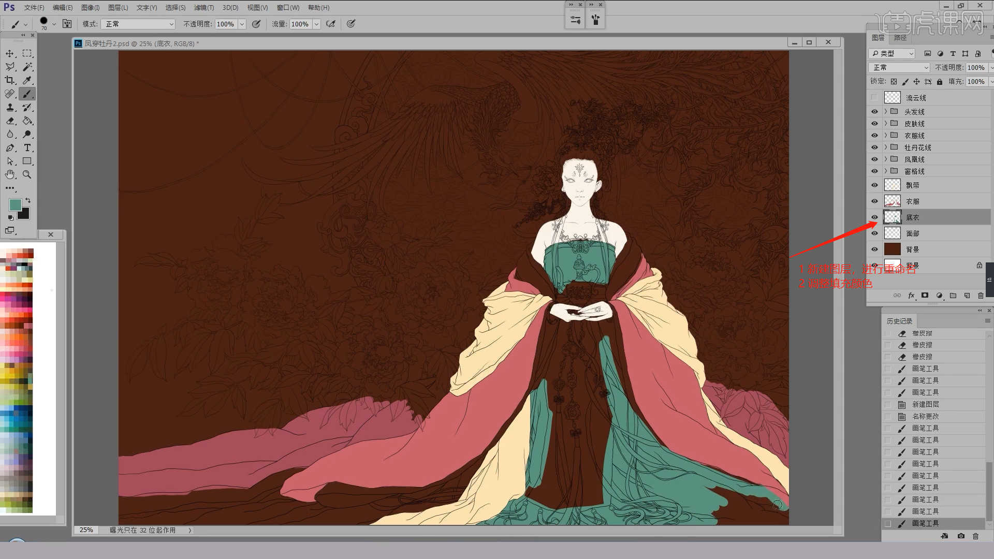Viewport: 994px width, 559px height.
Task: Switch to the 路径 tab
Action: point(900,38)
